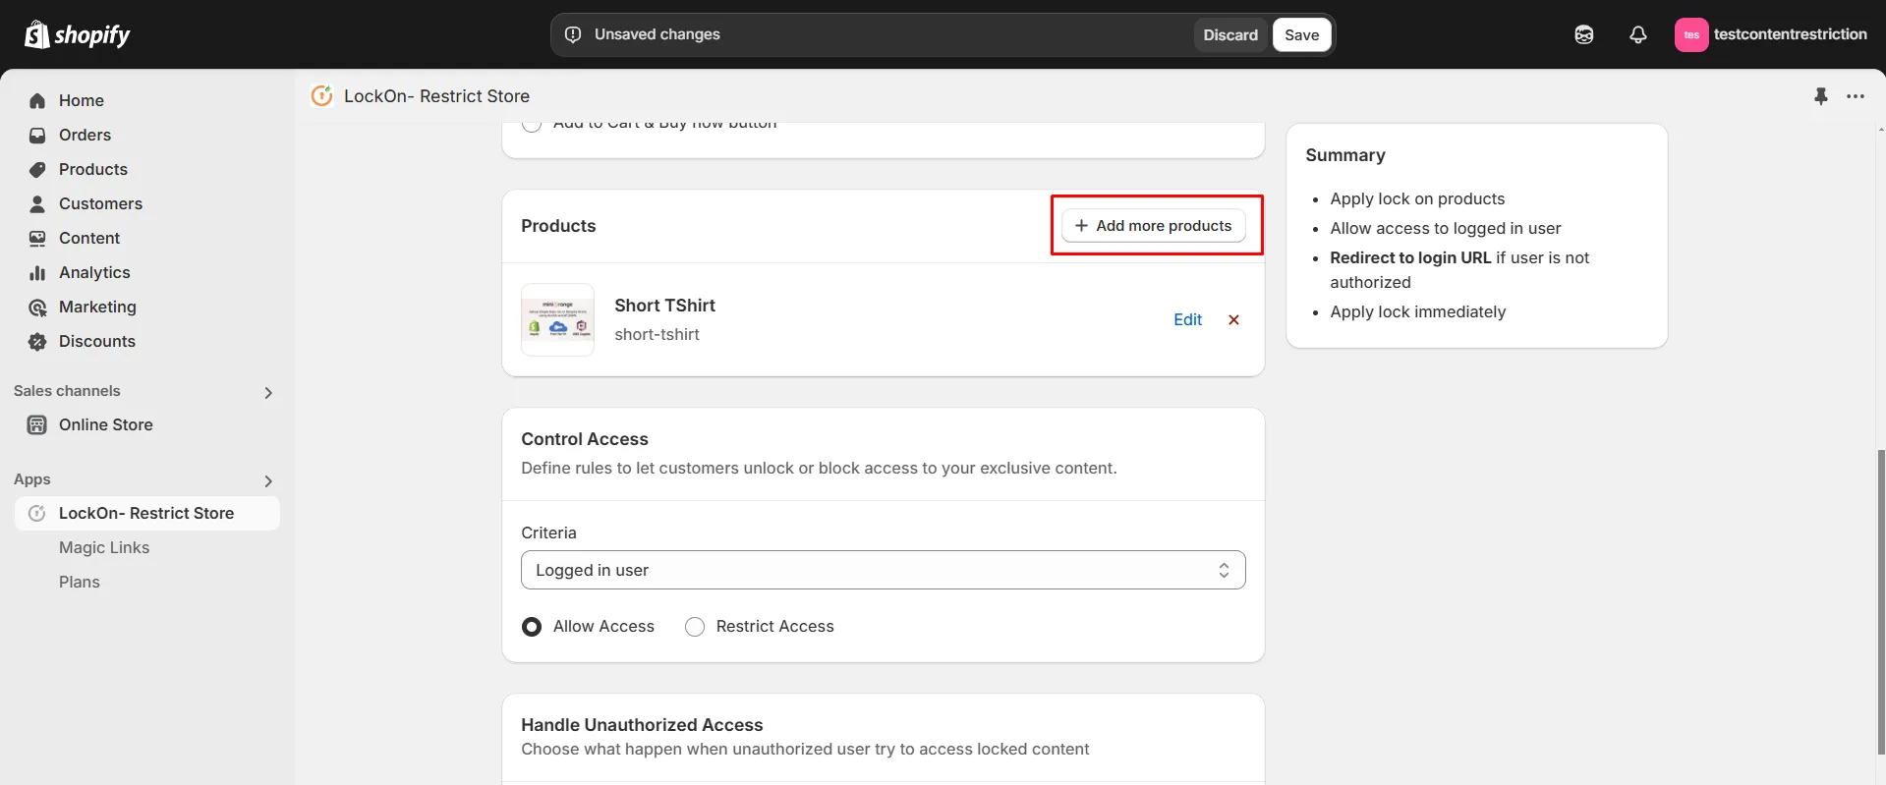Open the Plans menu item
This screenshot has height=785, width=1886.
(80, 582)
